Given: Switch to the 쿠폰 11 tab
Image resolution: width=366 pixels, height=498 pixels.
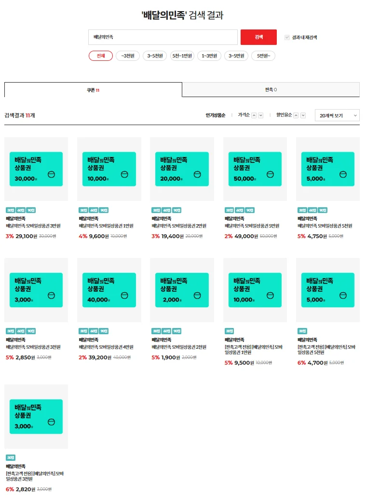Looking at the screenshot, I should 93,90.
